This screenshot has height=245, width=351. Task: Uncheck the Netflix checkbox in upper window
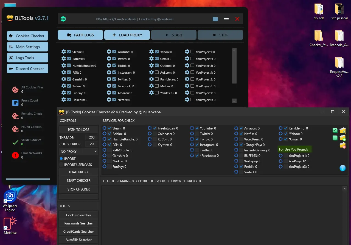tap(114, 100)
